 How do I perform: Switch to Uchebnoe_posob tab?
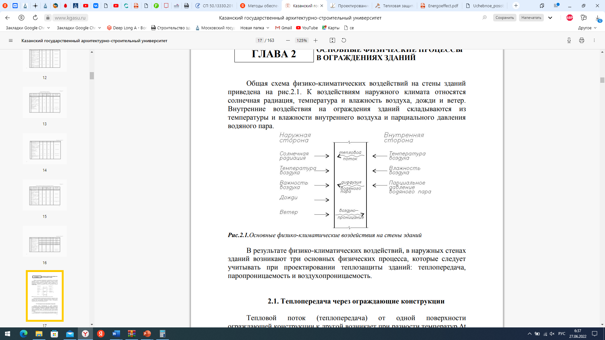(485, 6)
